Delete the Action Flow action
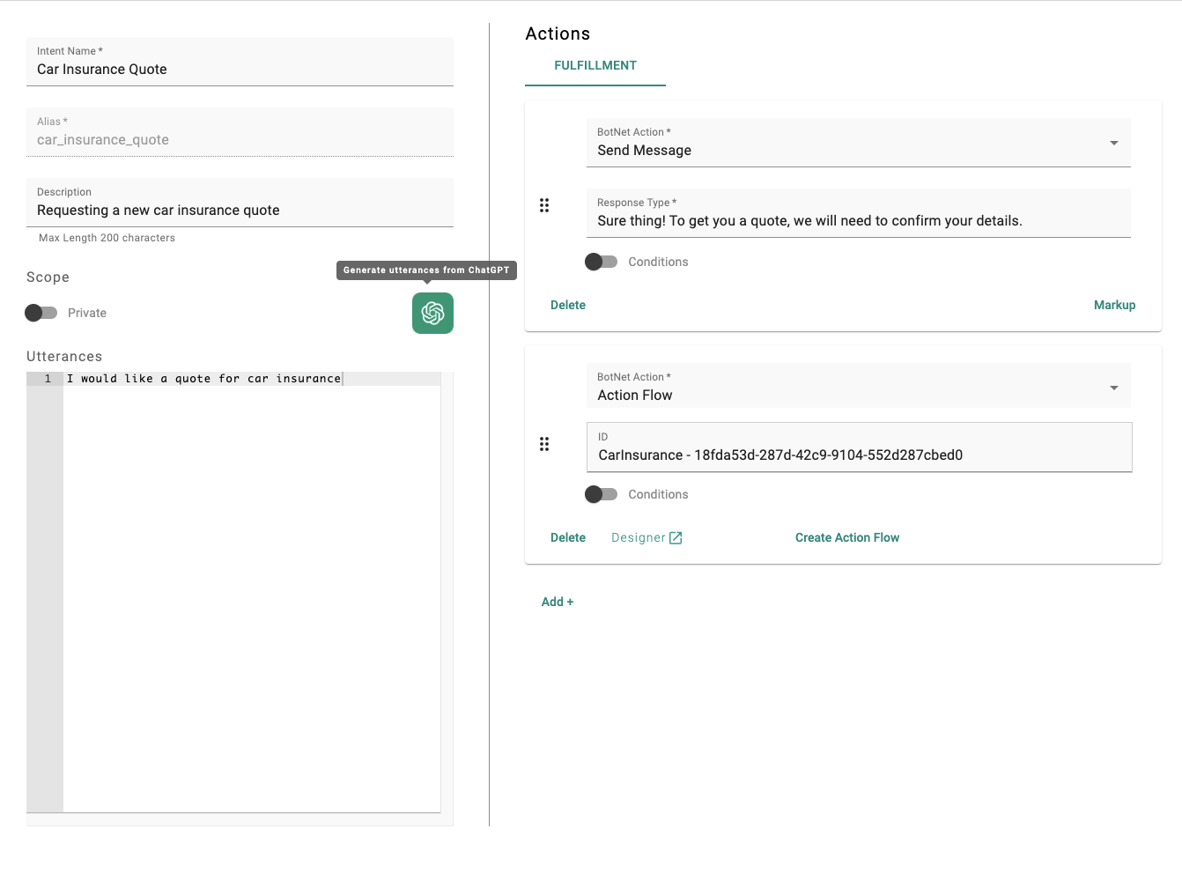The image size is (1182, 895). 568,537
